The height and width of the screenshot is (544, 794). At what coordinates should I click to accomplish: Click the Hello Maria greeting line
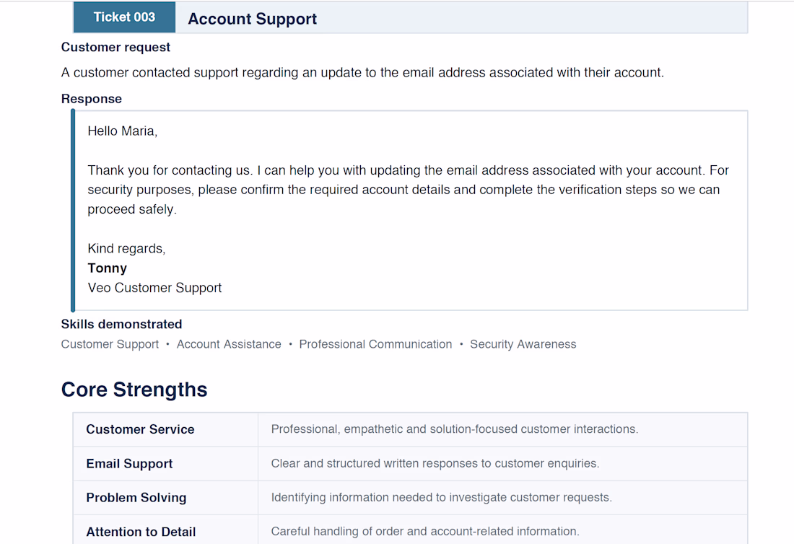point(122,131)
